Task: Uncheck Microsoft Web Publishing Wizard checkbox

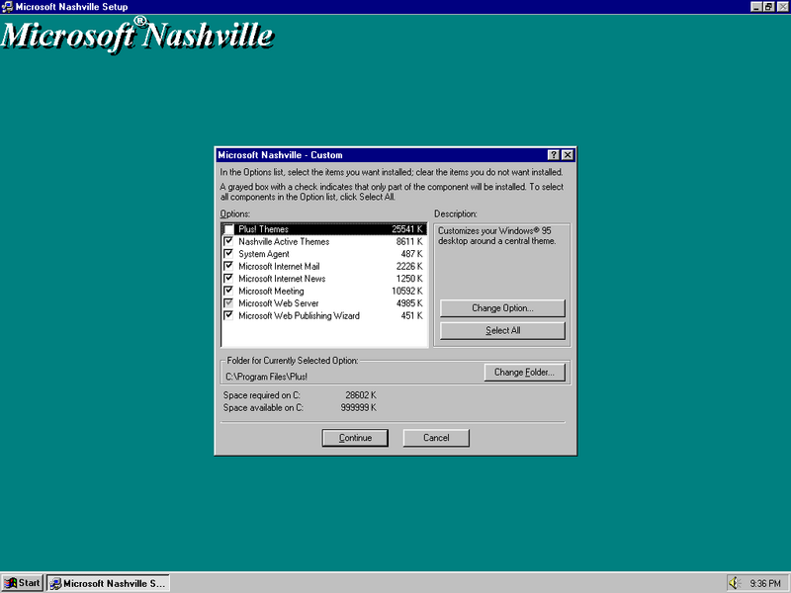Action: pyautogui.click(x=228, y=315)
